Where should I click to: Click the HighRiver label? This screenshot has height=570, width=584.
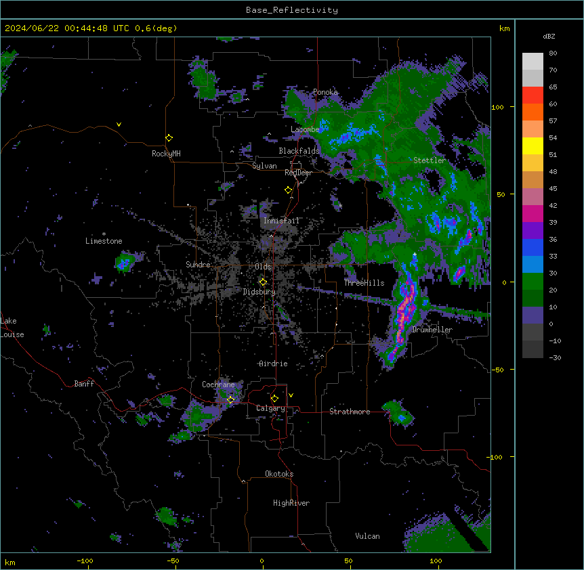tap(291, 503)
